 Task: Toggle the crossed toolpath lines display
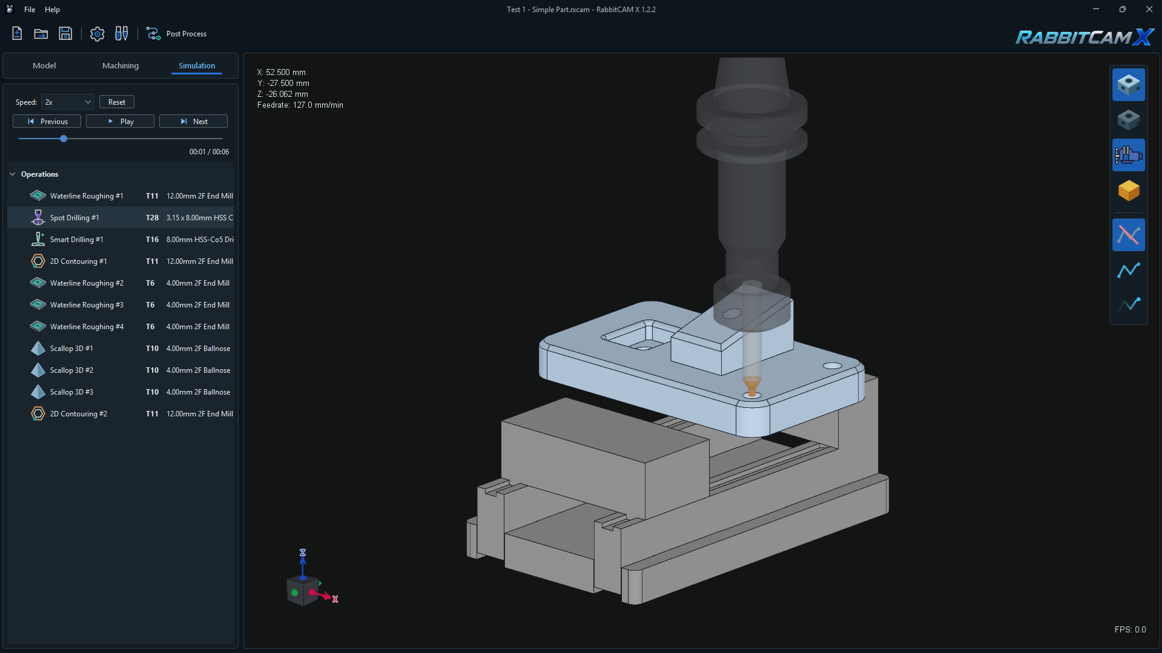tap(1128, 235)
